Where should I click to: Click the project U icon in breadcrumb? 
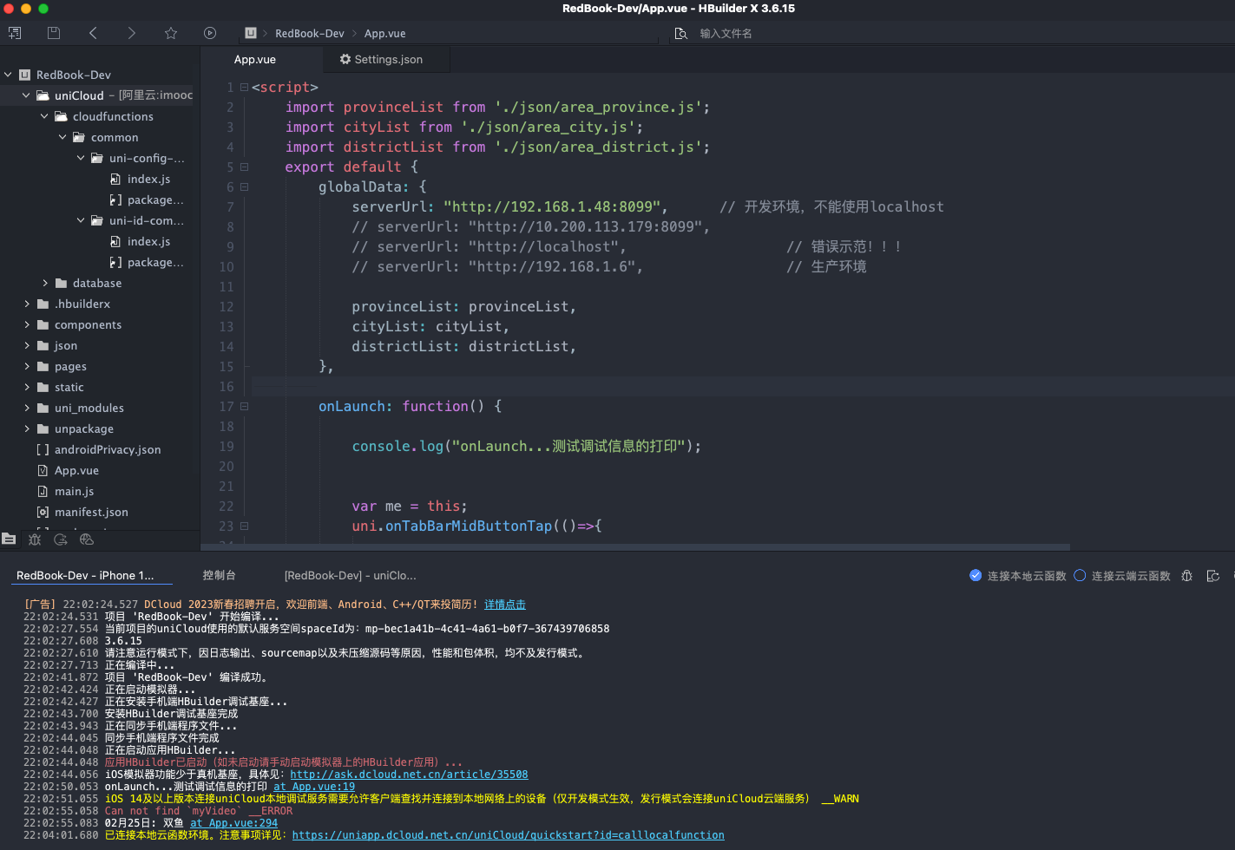251,33
